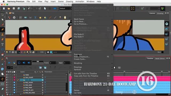Select the Paint bucket tool

[x=2, y=54]
